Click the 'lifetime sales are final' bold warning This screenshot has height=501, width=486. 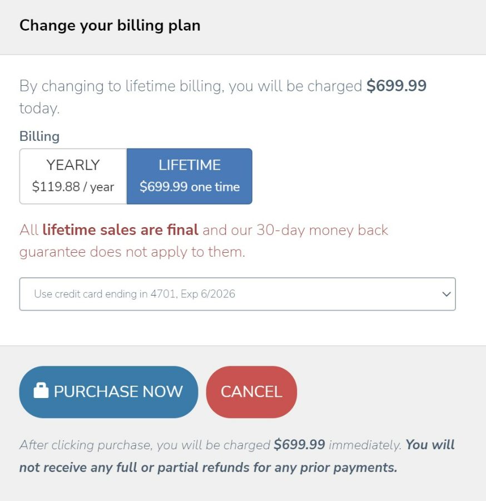(120, 230)
